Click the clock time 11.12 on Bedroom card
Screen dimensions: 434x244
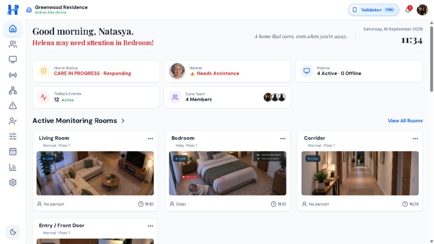pos(282,204)
